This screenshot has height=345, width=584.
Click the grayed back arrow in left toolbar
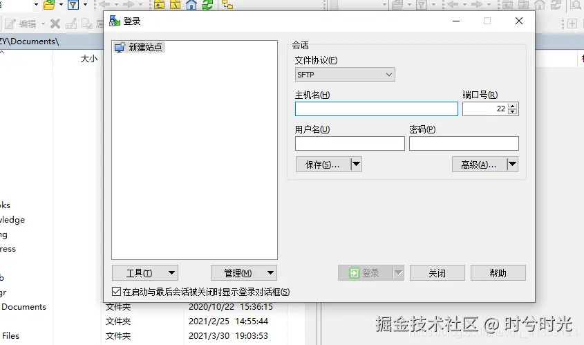click(104, 4)
